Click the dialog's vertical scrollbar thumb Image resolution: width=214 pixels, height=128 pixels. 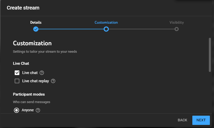210,55
